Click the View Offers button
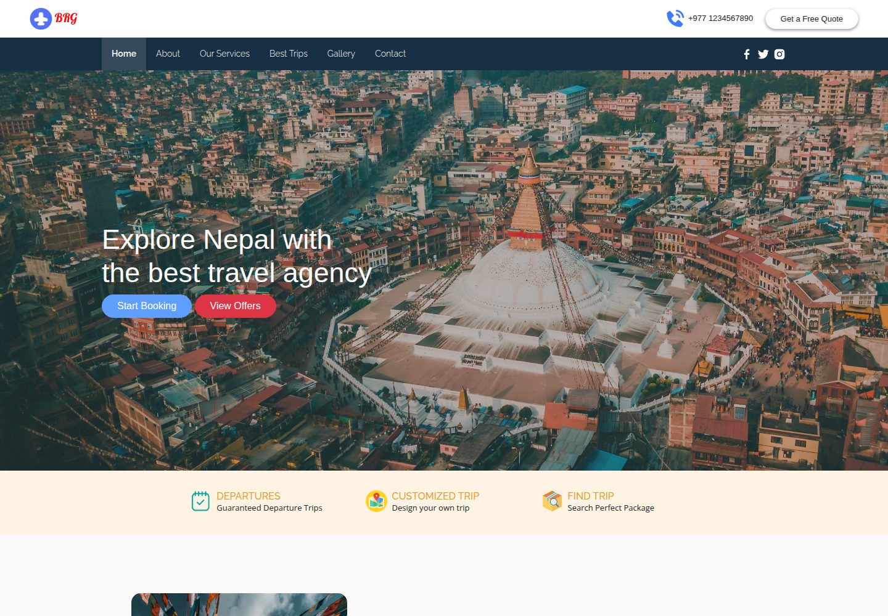The image size is (888, 616). click(235, 306)
